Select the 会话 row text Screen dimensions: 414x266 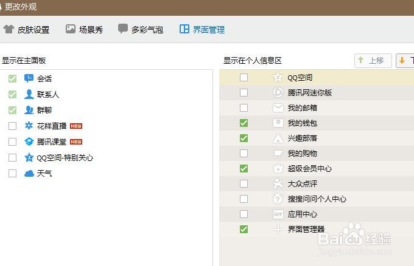pyautogui.click(x=44, y=78)
